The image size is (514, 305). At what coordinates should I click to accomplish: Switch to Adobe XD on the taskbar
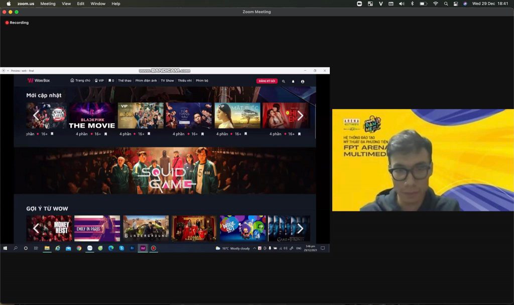click(x=143, y=248)
